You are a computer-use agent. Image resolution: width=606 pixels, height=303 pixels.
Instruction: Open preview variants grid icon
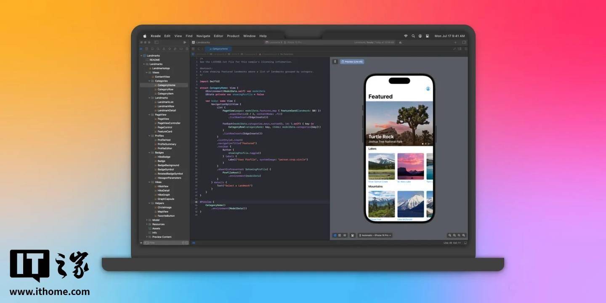point(345,235)
